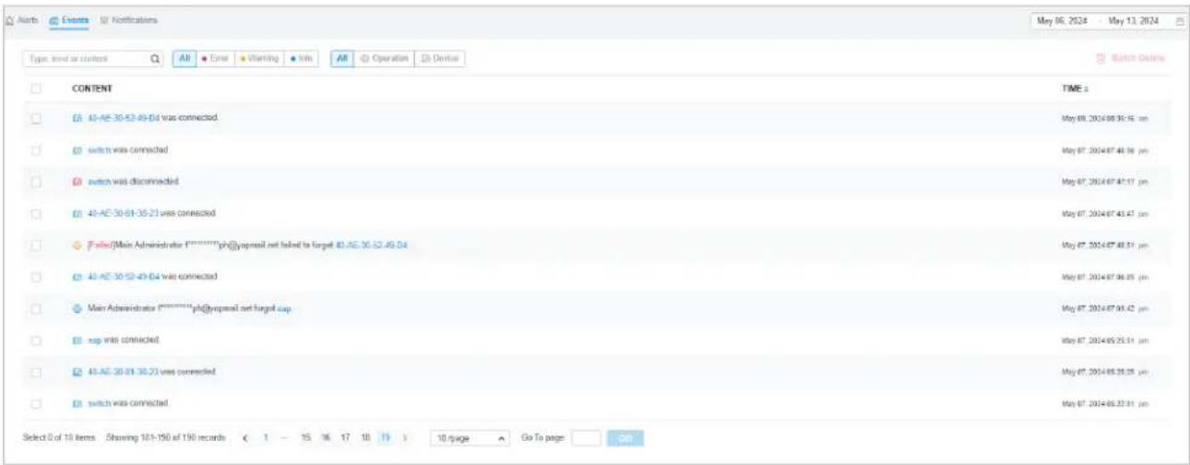Screen dimensions: 1190x465
Task: Tick the select-all checkbox beside CONTENT
Action: coord(36,89)
